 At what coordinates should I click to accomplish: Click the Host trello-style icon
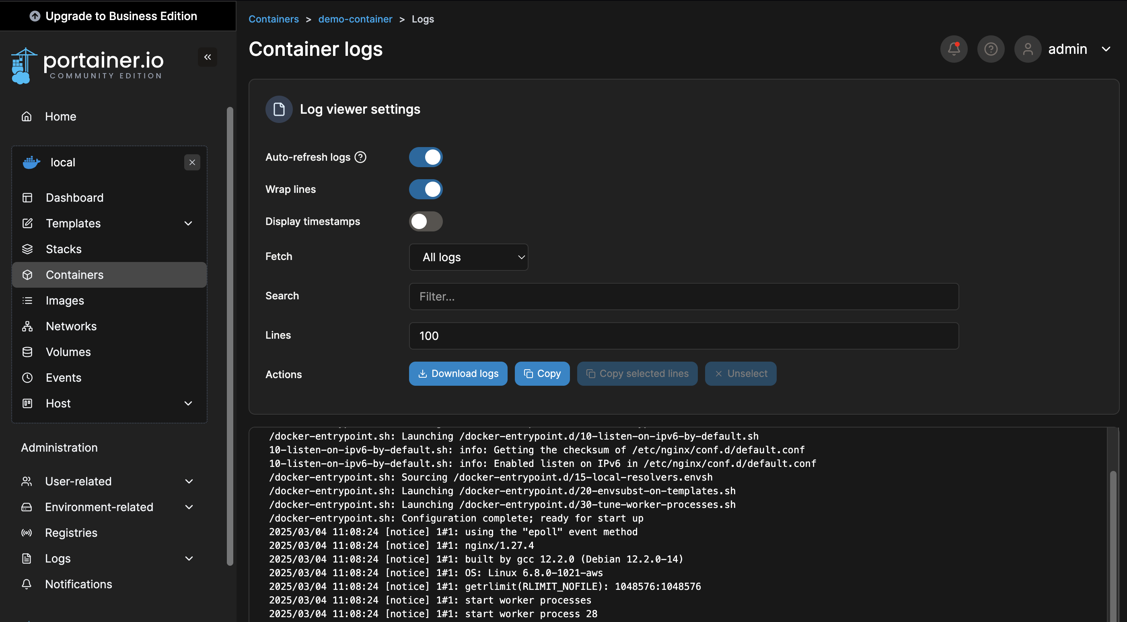click(27, 403)
